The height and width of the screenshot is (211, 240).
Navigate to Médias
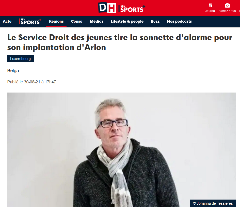(x=97, y=21)
